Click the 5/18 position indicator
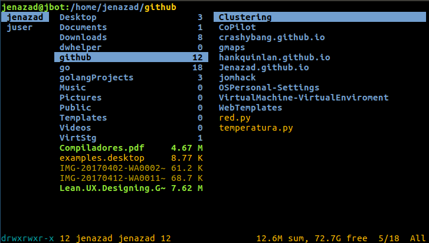429x243 pixels. (x=389, y=238)
